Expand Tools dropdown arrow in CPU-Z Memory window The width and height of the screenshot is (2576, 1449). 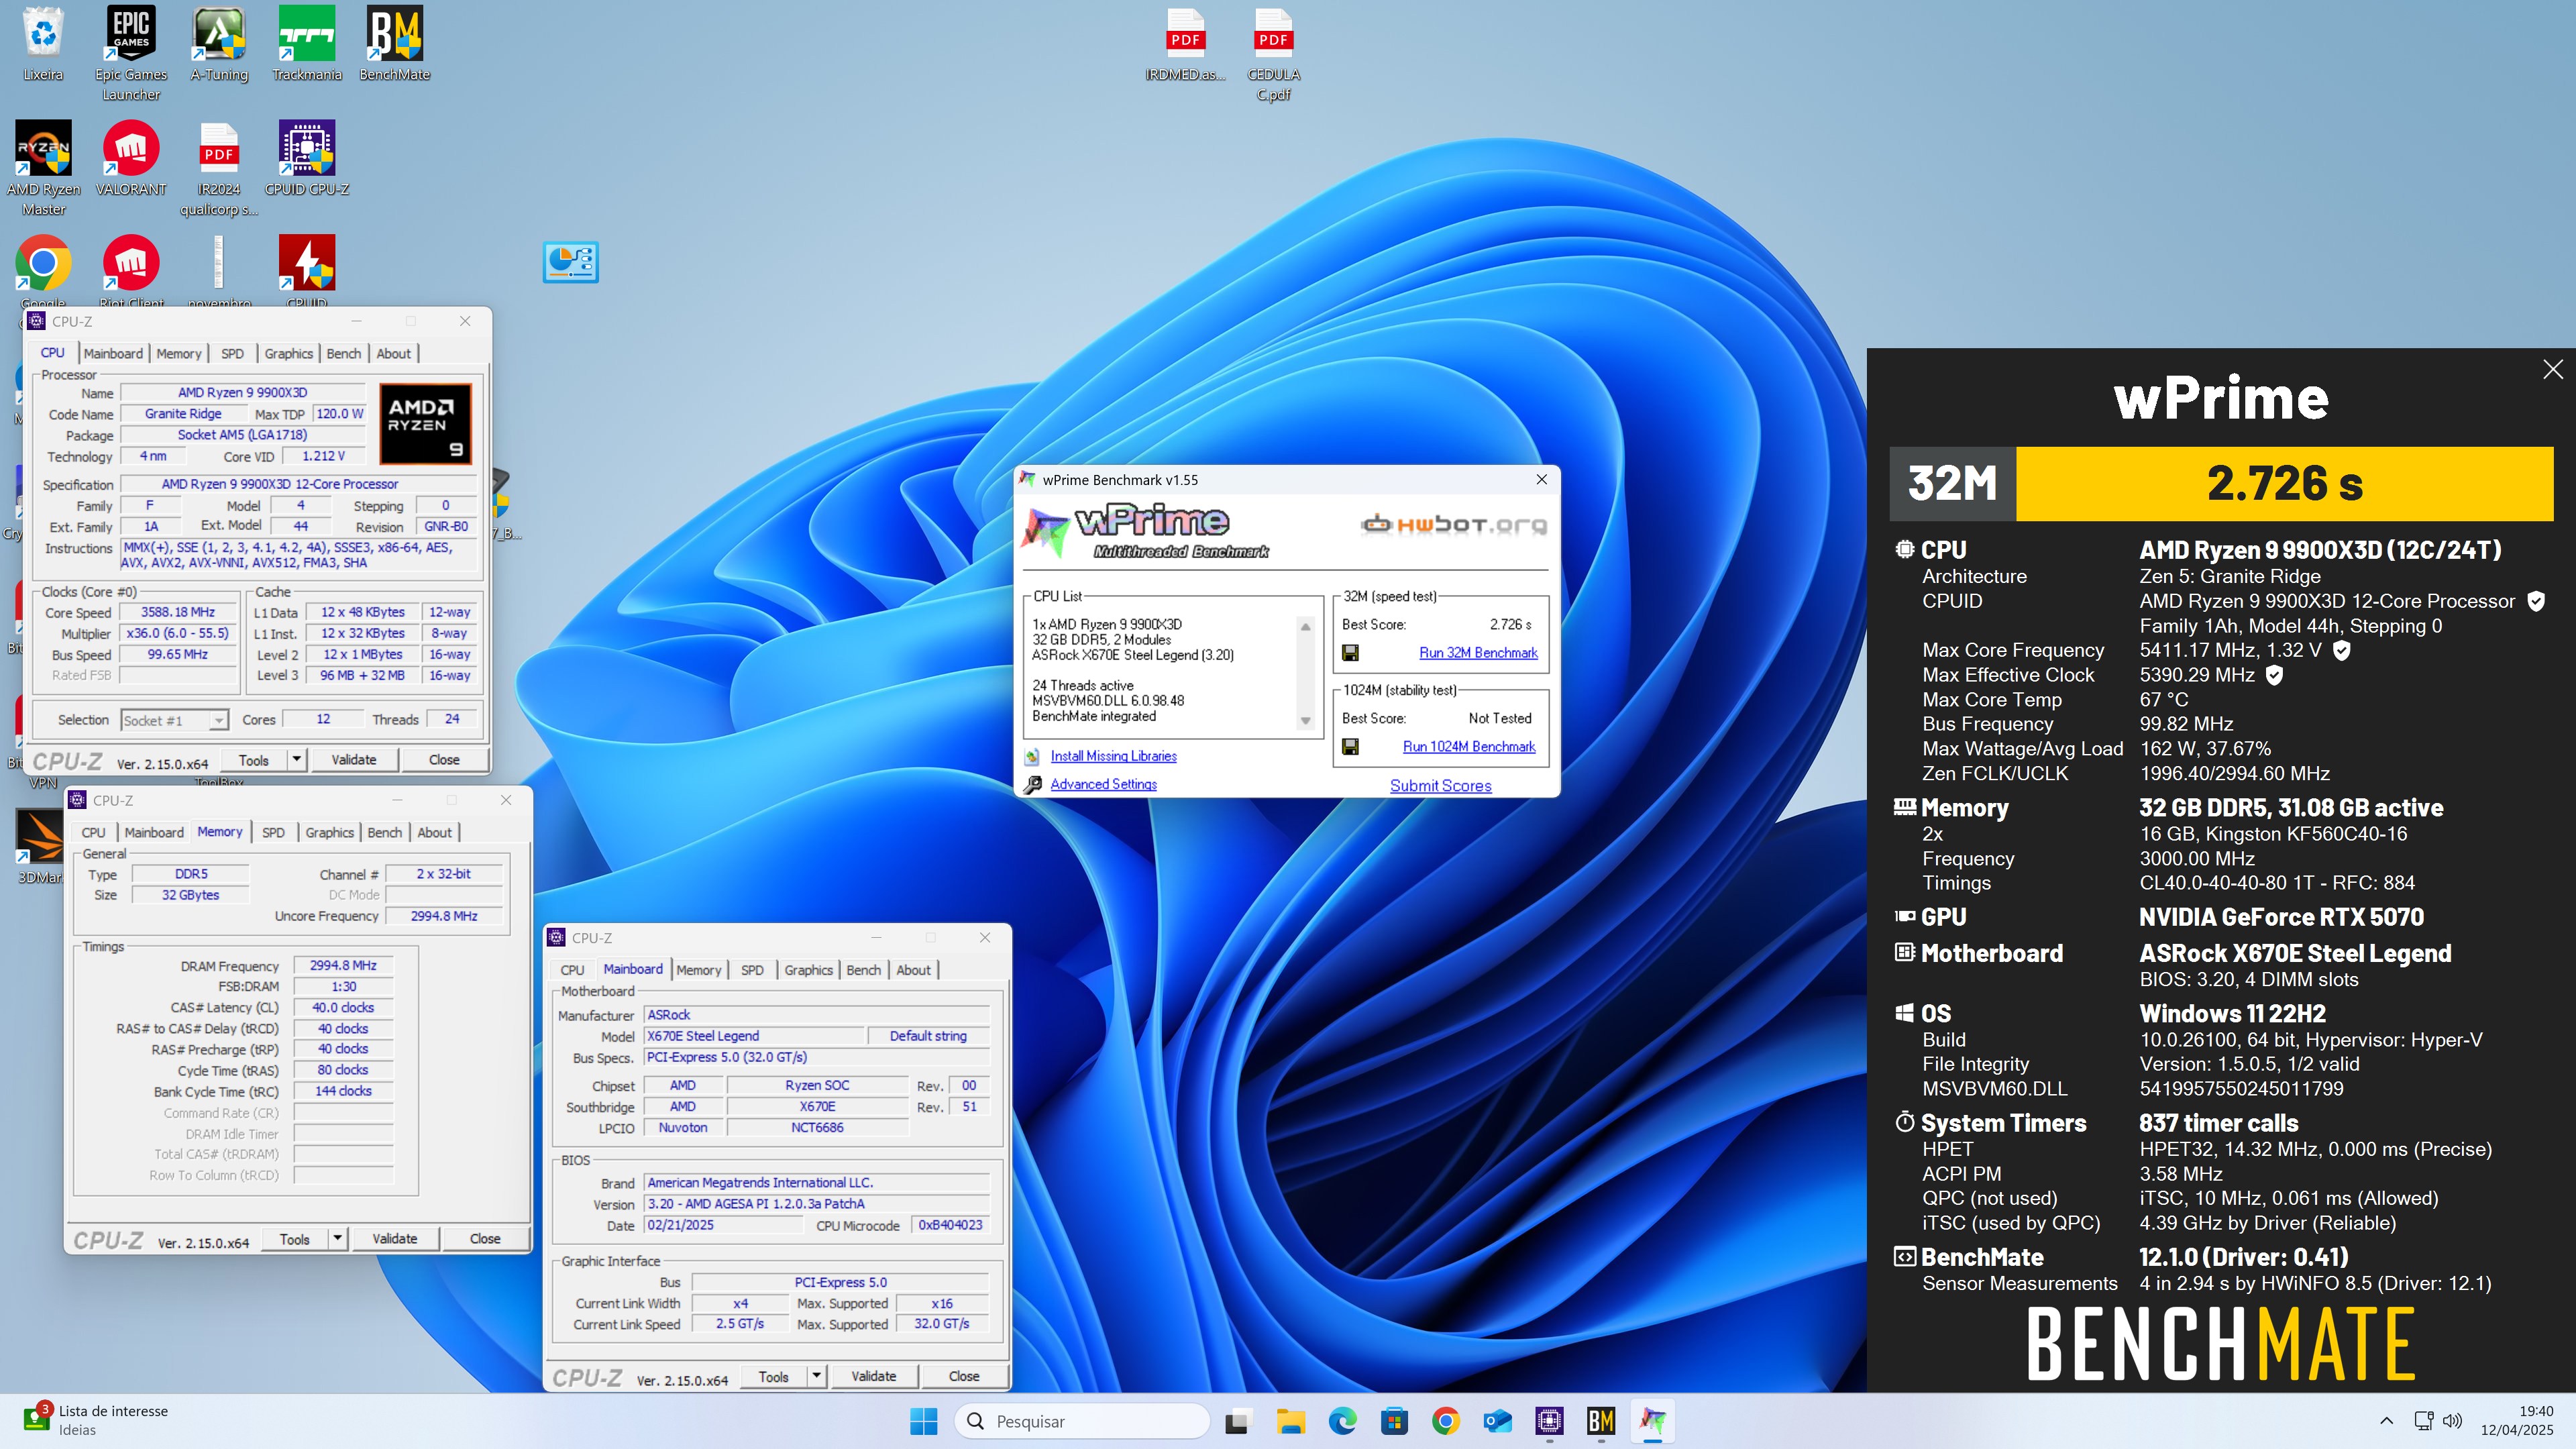(x=337, y=1238)
